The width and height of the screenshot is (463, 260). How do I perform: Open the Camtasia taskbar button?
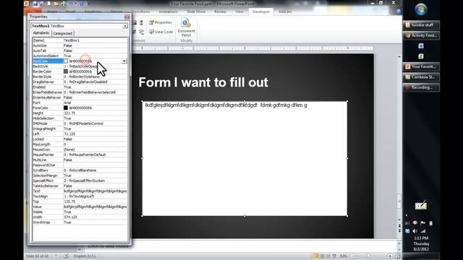click(x=421, y=77)
